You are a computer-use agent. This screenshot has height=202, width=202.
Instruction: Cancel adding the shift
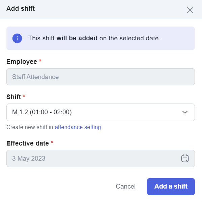126,187
